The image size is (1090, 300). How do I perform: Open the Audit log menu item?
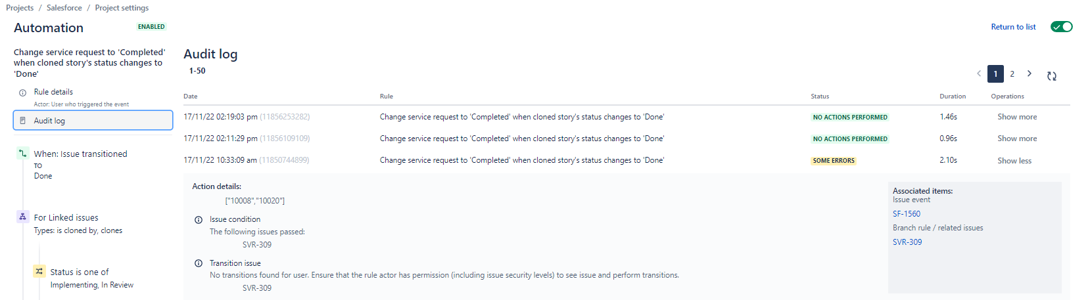click(x=93, y=121)
